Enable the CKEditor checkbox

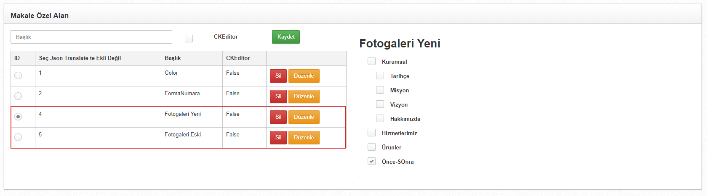(189, 39)
